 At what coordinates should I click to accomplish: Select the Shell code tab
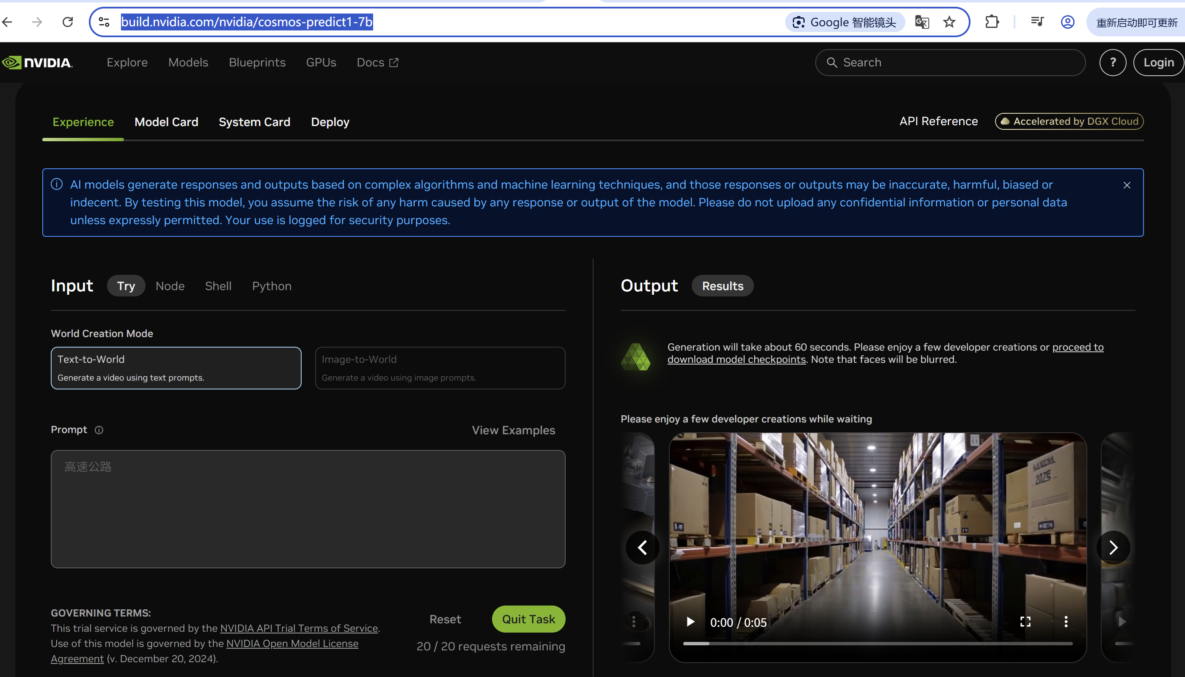pos(218,286)
